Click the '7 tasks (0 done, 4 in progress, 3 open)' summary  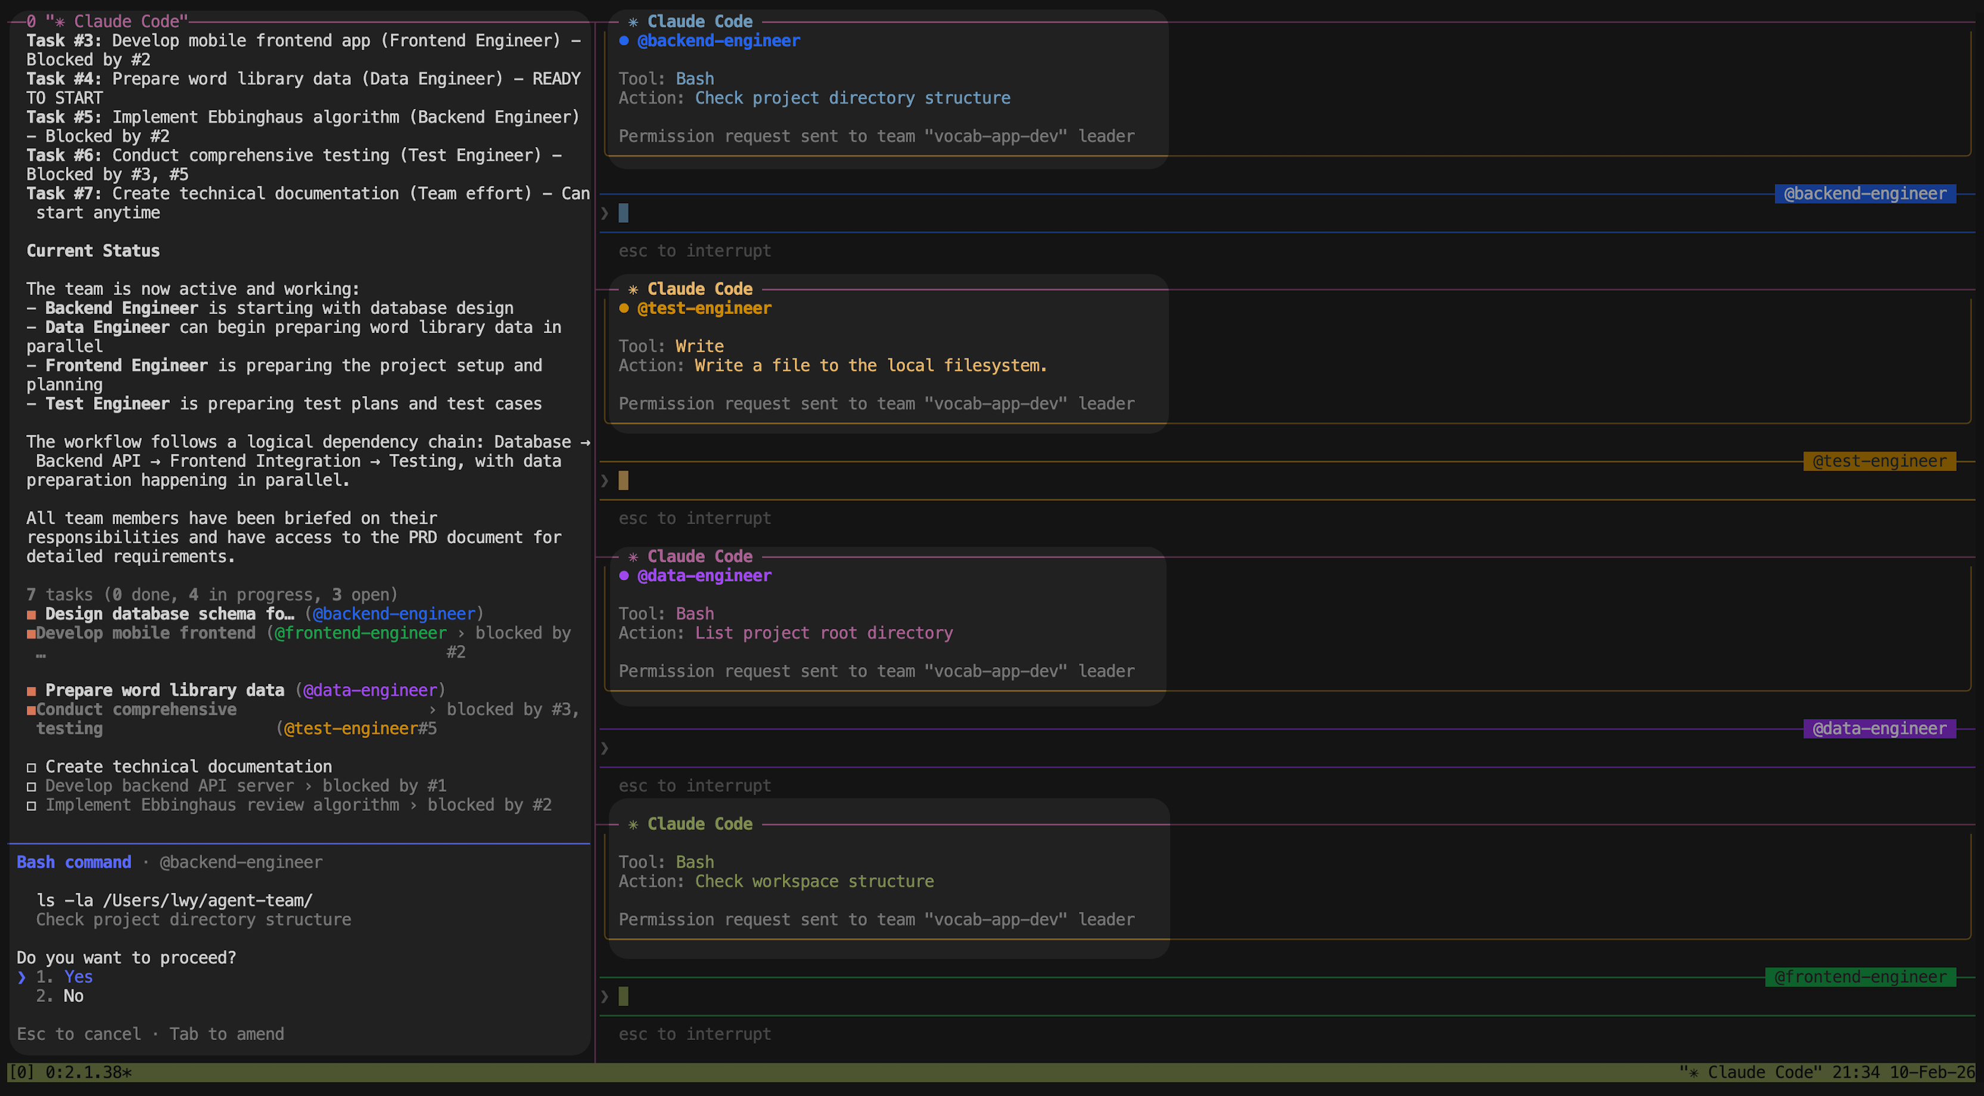tap(212, 594)
